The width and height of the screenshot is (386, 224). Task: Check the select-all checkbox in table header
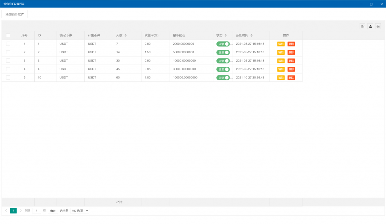[8, 35]
